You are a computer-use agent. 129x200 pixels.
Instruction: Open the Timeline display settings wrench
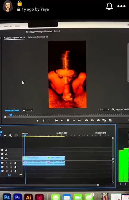pyautogui.click(x=10, y=135)
